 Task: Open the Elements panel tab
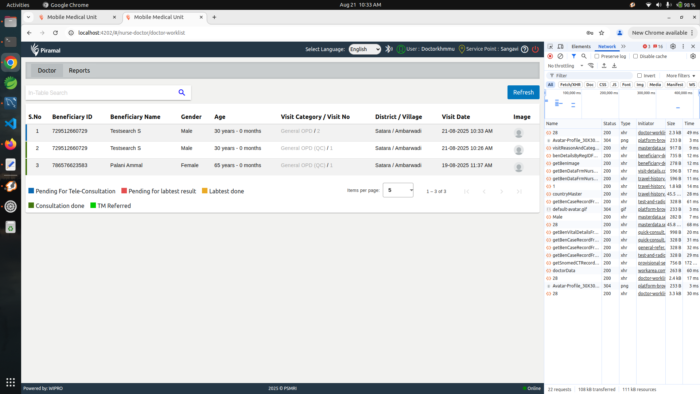tap(581, 46)
